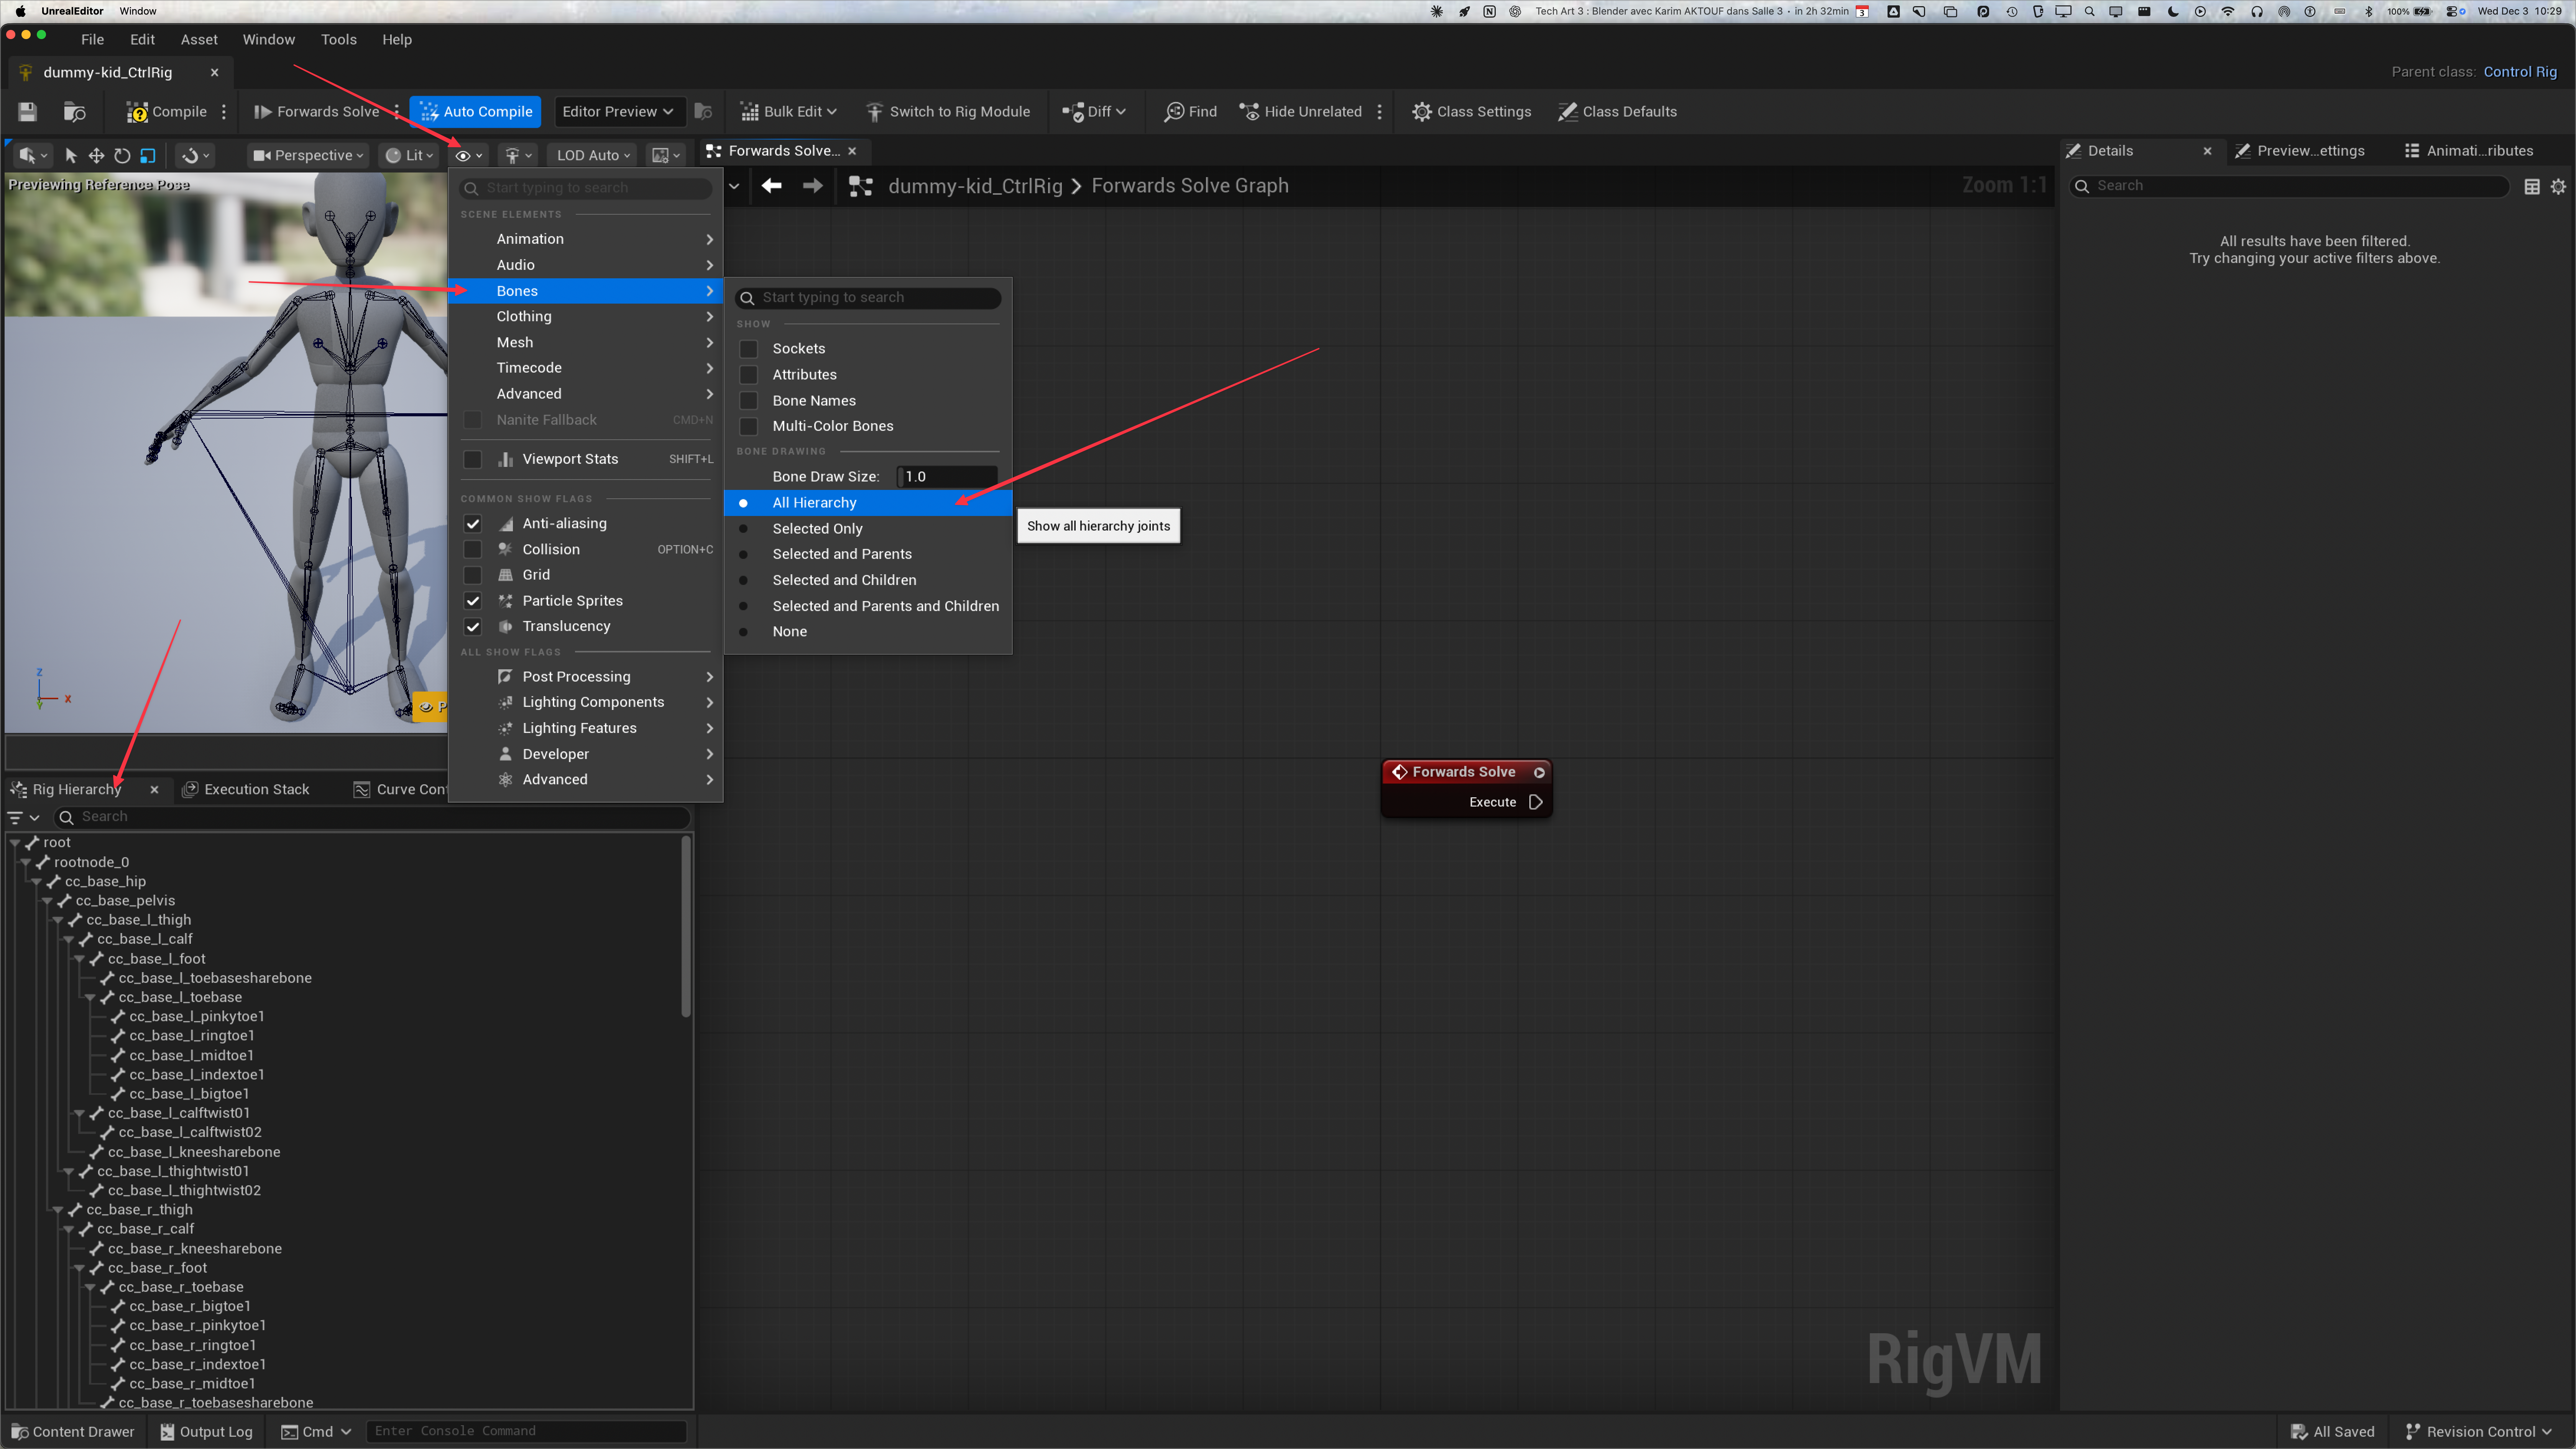Screen dimensions: 2576x1449
Task: Select the Selected Only bone drawing option
Action: coord(867,529)
